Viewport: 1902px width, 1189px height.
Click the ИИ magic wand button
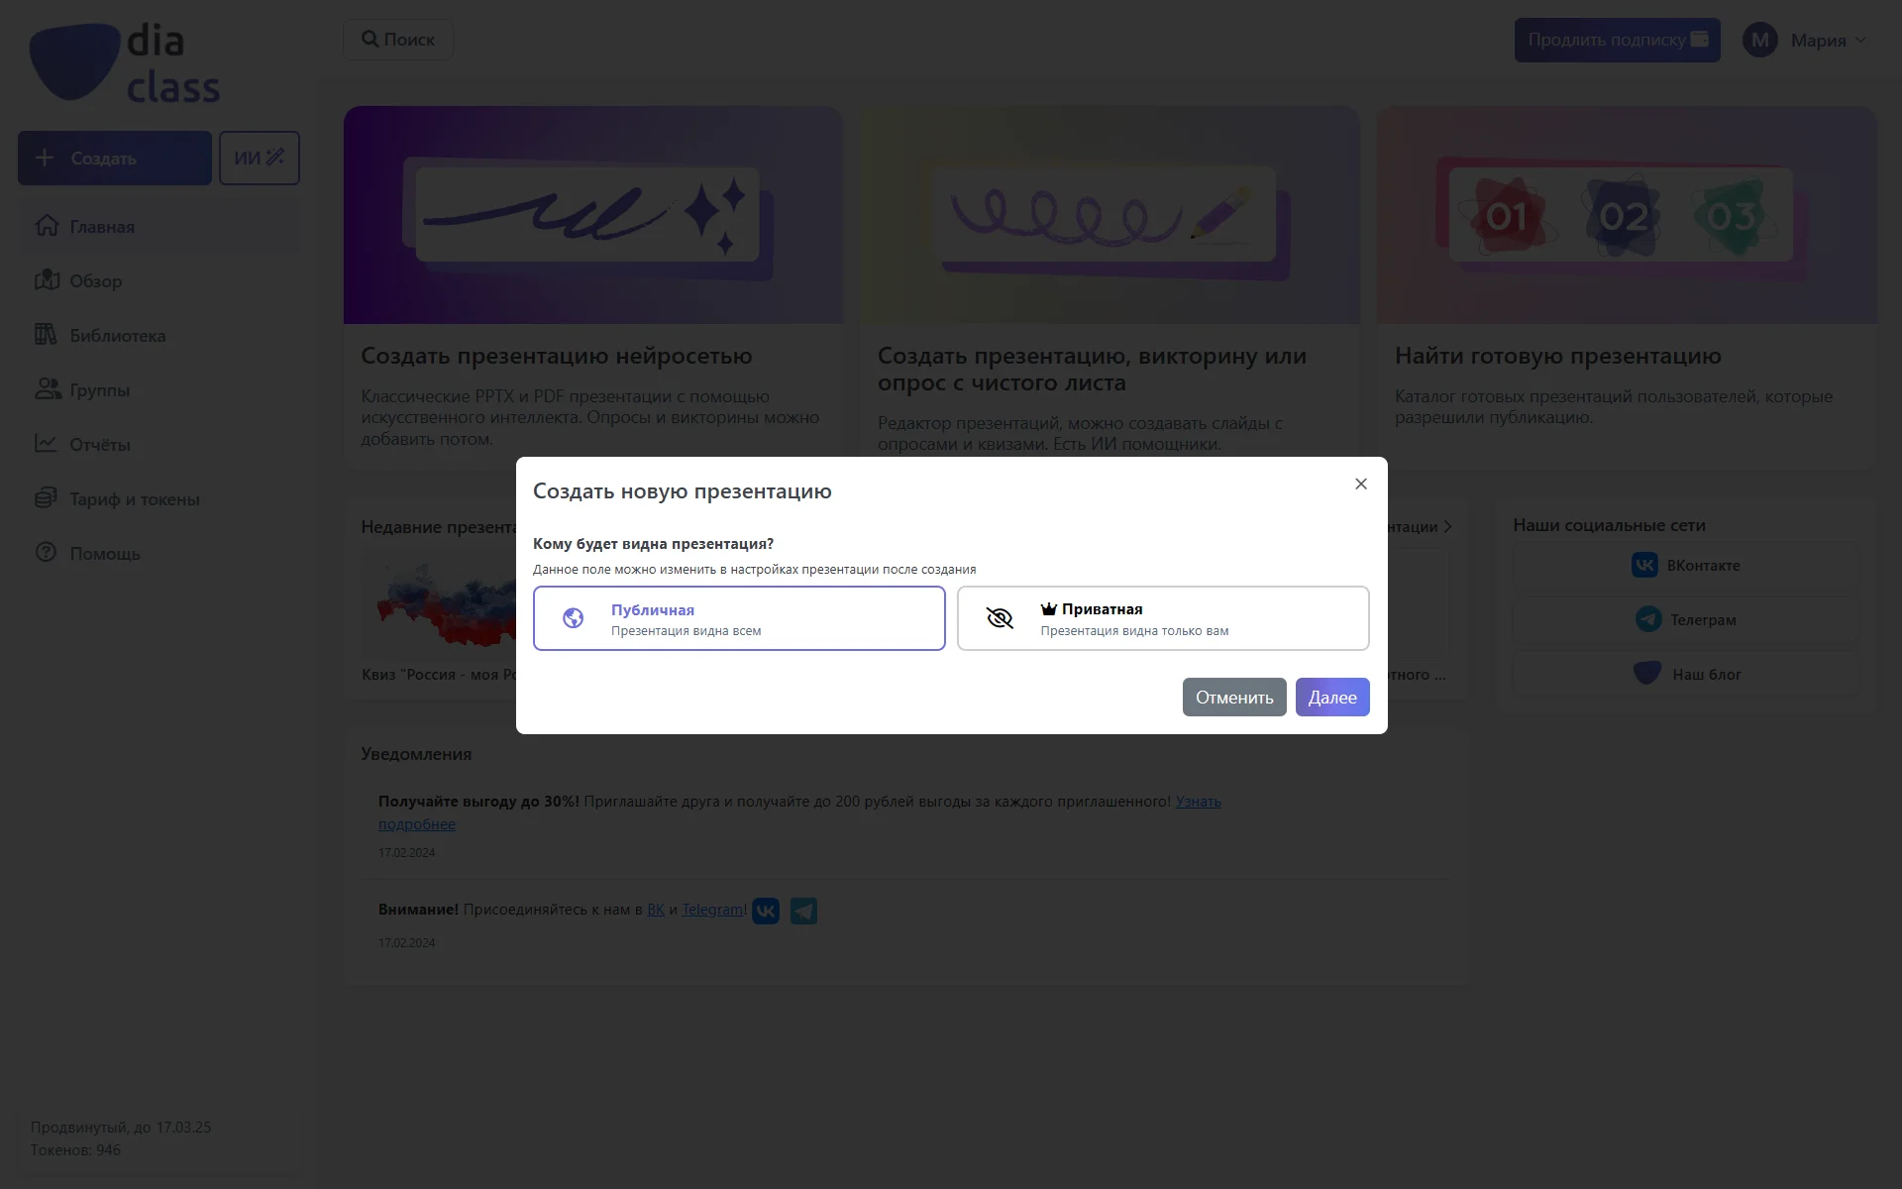tap(260, 158)
